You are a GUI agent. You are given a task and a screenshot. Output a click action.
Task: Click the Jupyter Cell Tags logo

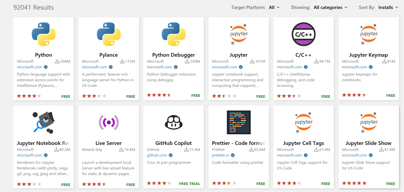304,122
